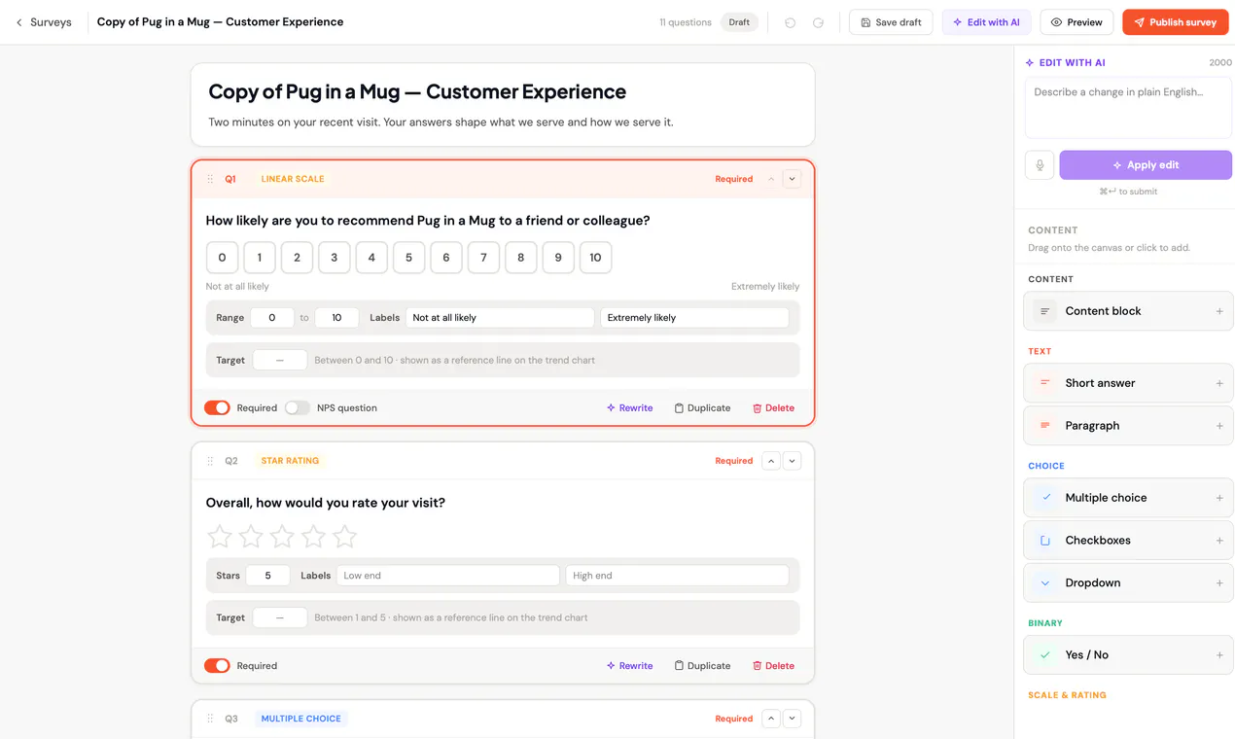The height and width of the screenshot is (739, 1235).
Task: Click the microphone dictation icon
Action: point(1040,165)
